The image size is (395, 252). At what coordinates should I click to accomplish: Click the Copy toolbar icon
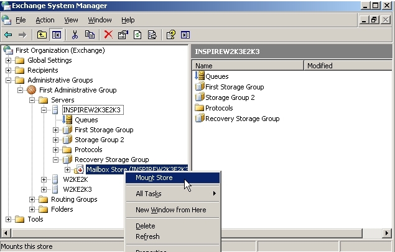90,35
